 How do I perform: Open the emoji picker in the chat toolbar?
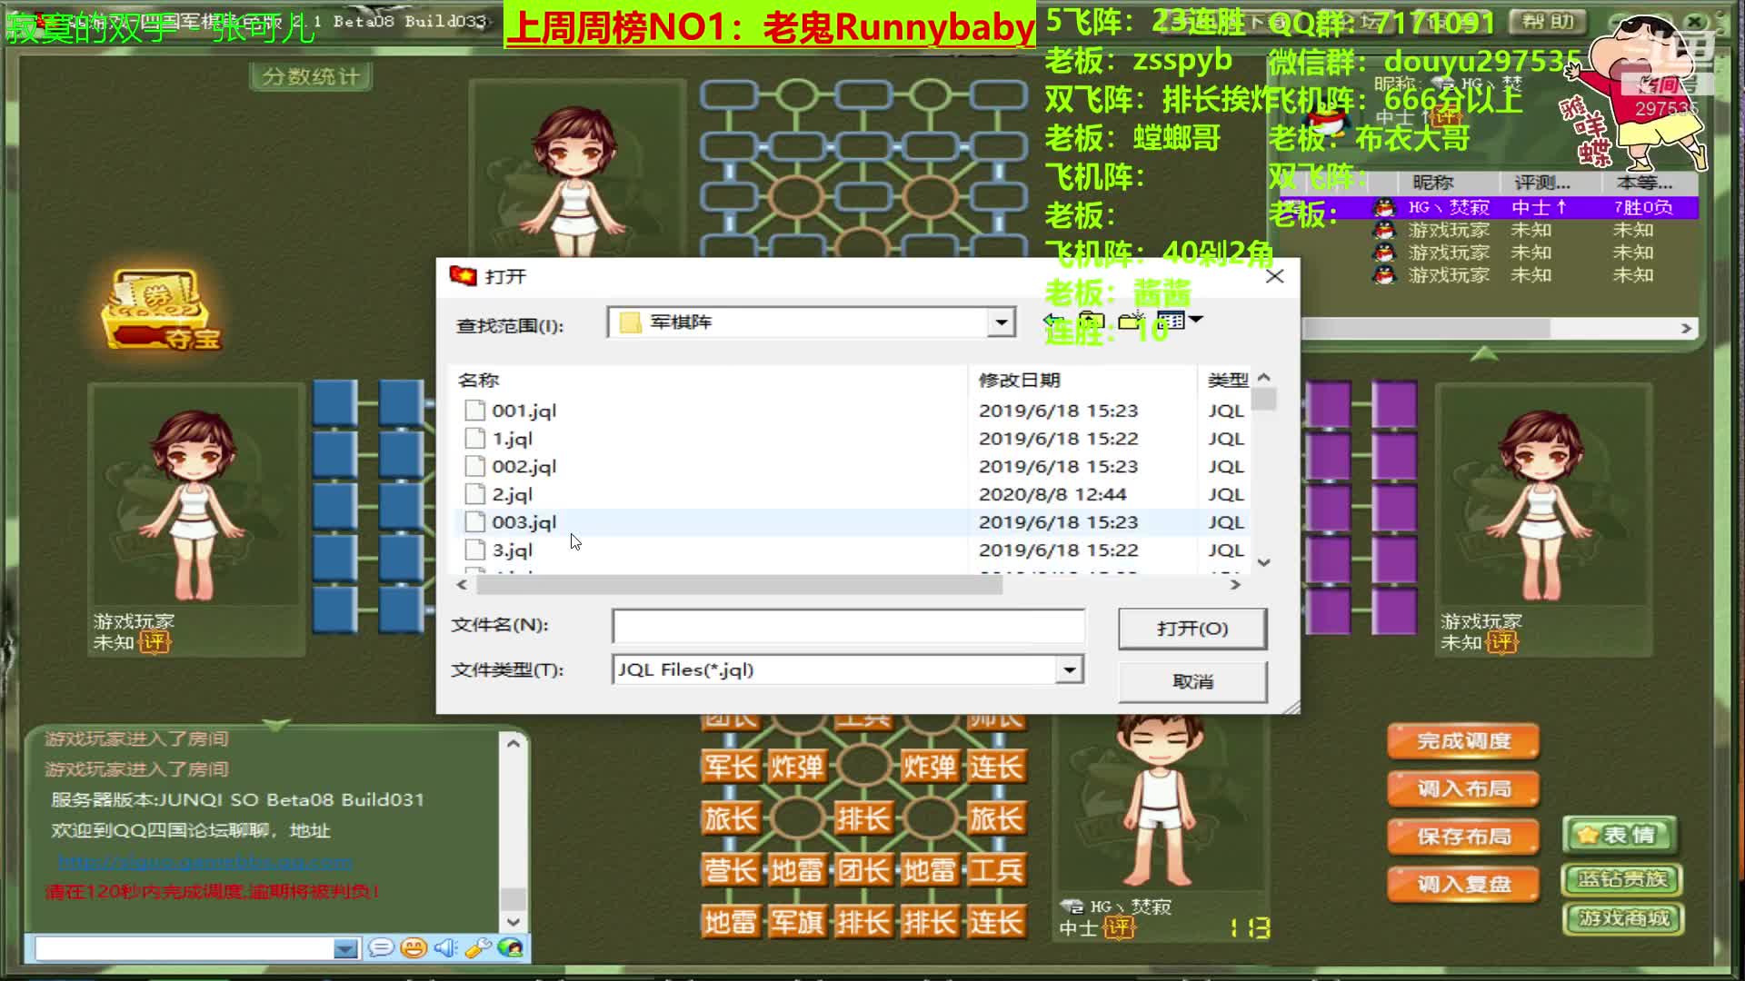(414, 947)
